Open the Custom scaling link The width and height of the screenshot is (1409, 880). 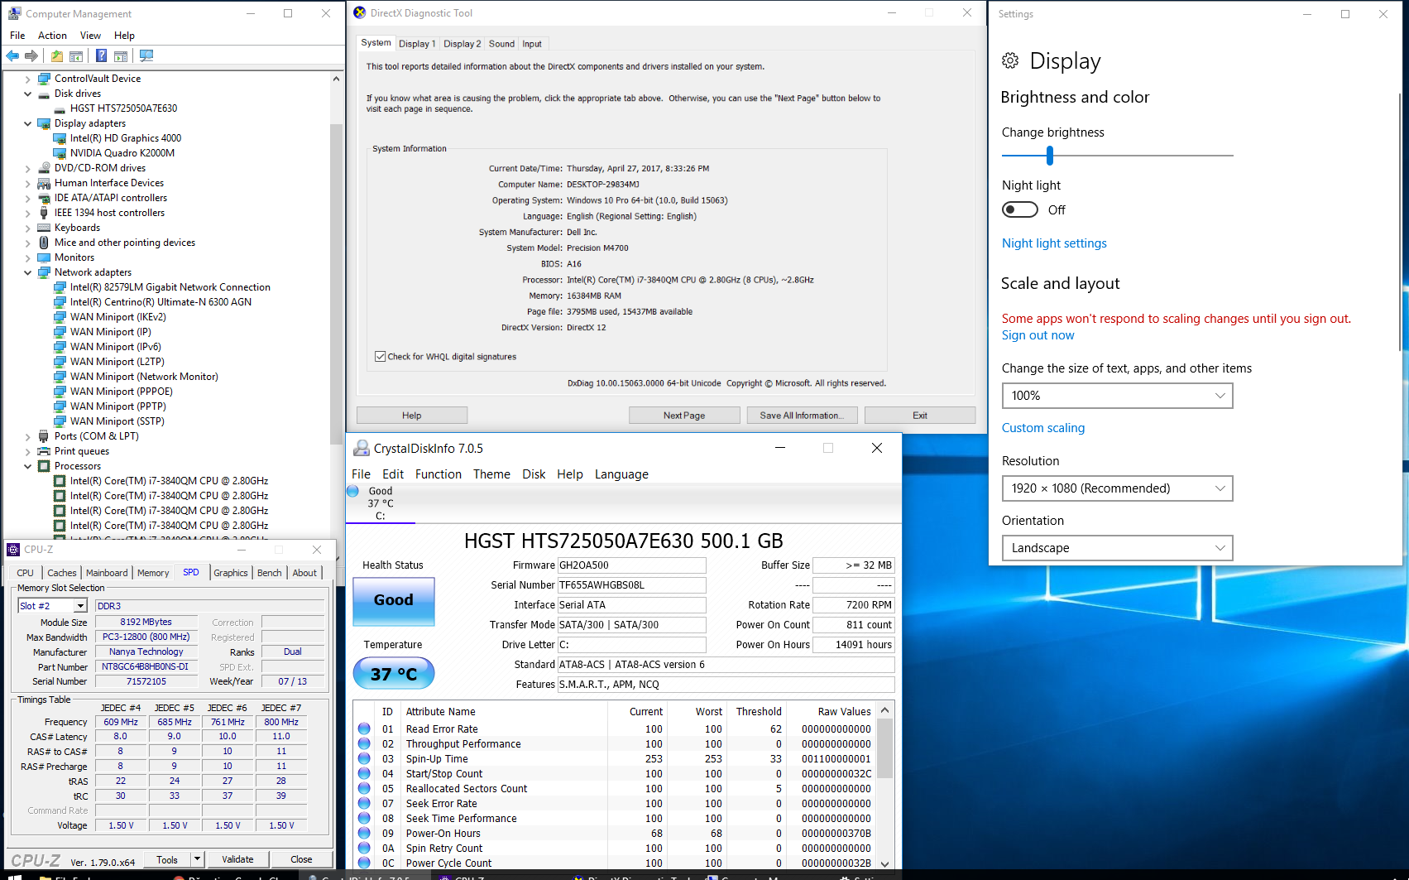pos(1043,428)
